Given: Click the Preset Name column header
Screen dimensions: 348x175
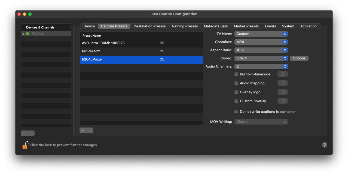Looking at the screenshot, I should tap(123, 36).
